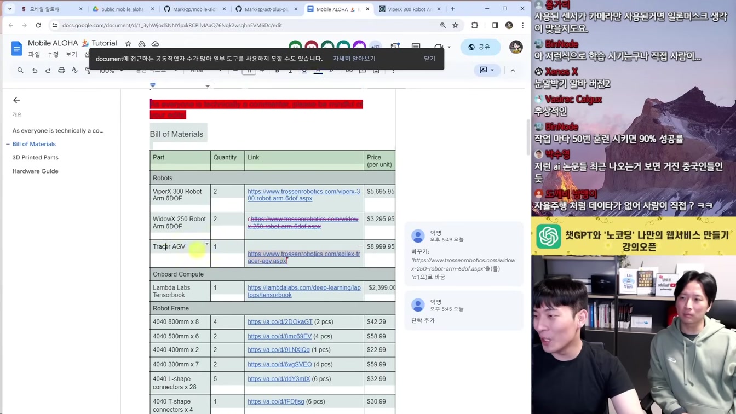Image resolution: width=736 pixels, height=414 pixels.
Task: Reload the page in Chrome
Action: [x=38, y=25]
